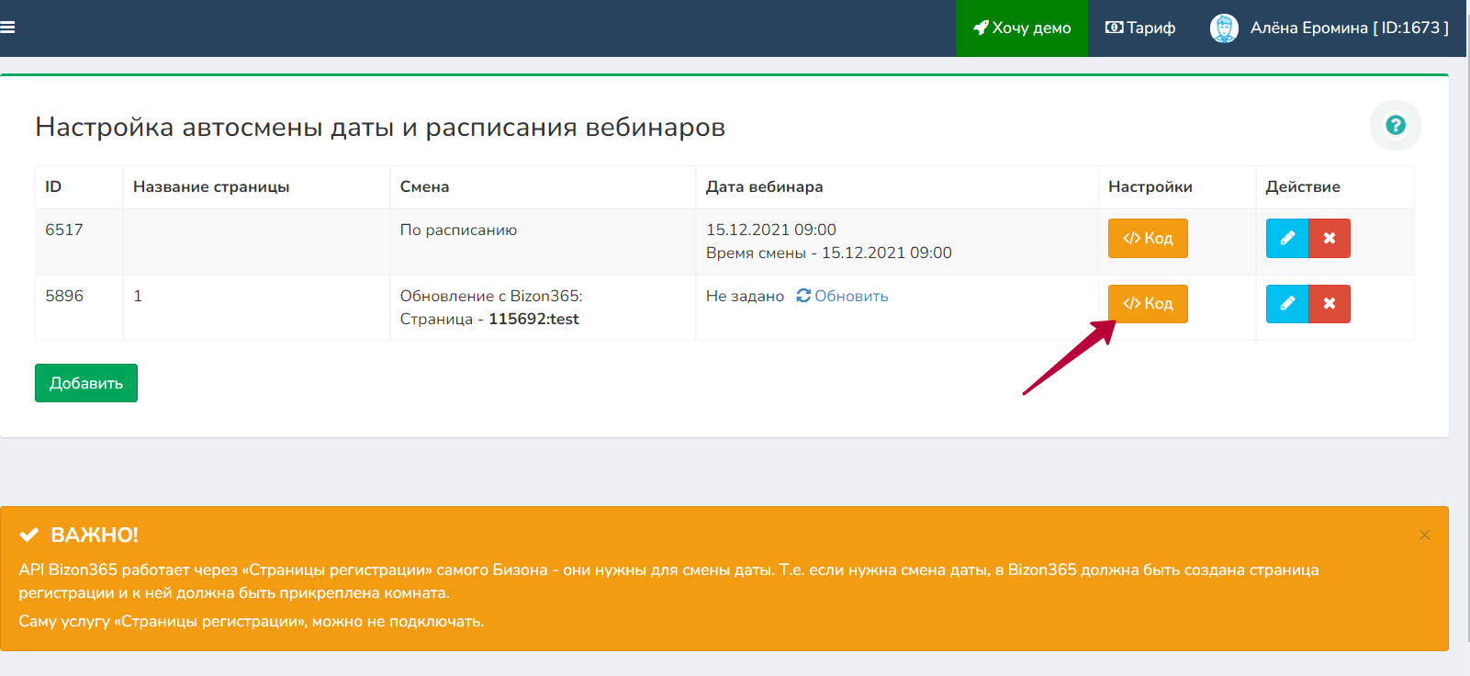
Task: Open Алёна Еромина account menu
Action: click(x=1348, y=28)
